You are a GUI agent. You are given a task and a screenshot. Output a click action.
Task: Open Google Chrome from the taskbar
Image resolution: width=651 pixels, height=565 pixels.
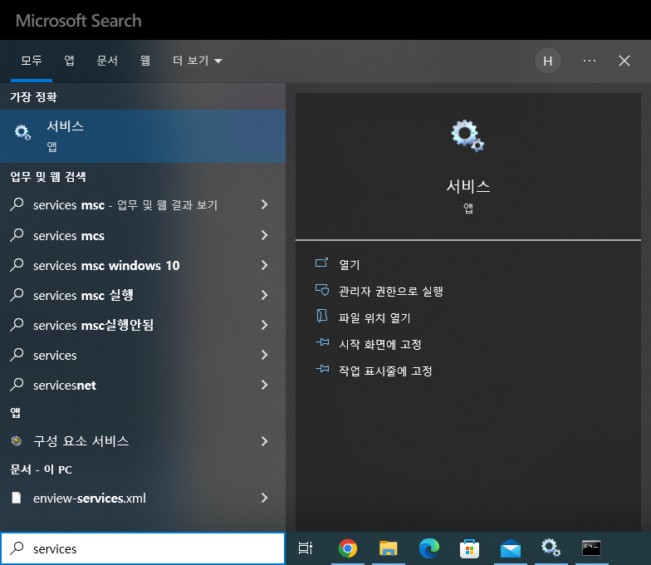[x=348, y=548]
